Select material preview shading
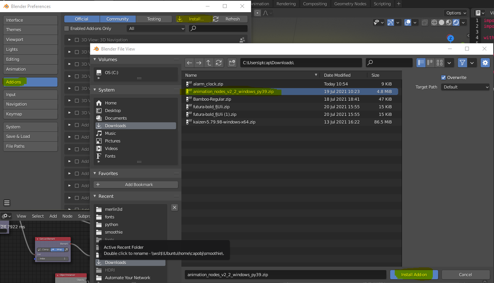The width and height of the screenshot is (494, 283). pyautogui.click(x=449, y=22)
